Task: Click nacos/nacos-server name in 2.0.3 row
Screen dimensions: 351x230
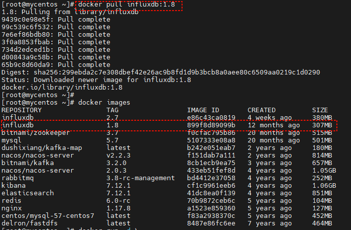Action: pos(38,171)
